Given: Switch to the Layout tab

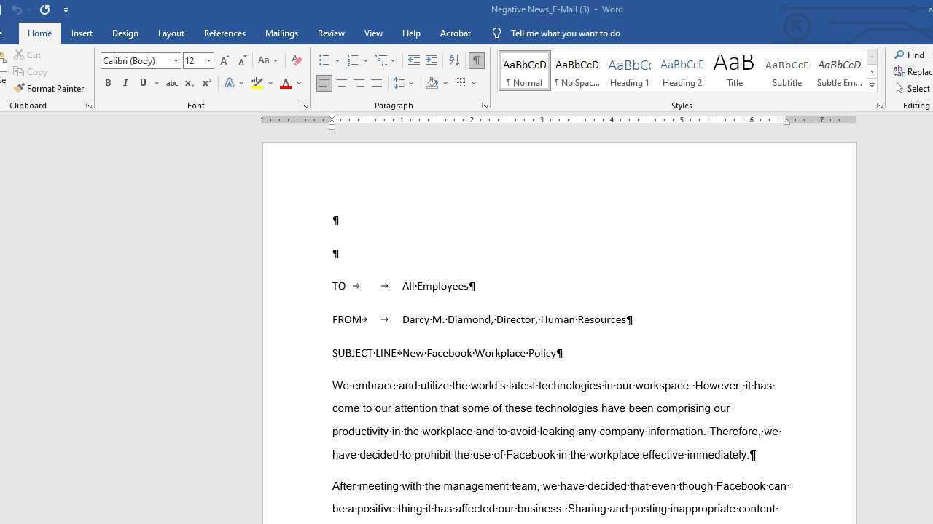Looking at the screenshot, I should [171, 33].
